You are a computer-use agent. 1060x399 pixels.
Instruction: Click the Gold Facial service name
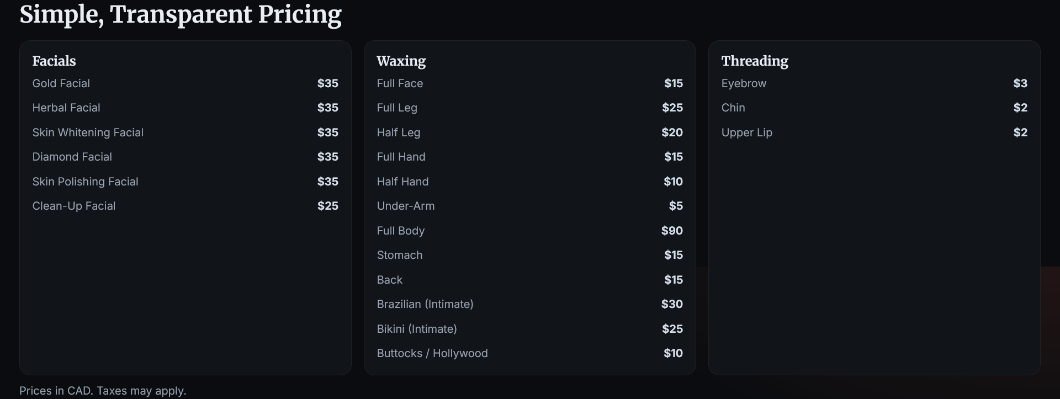click(61, 83)
